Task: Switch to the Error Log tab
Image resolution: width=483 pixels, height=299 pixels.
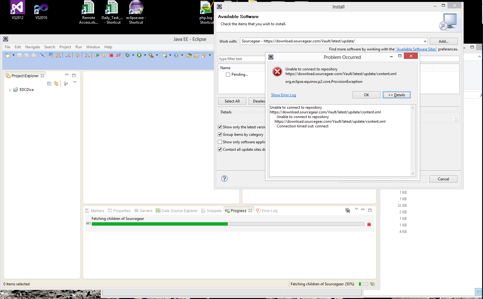Action: coord(266,211)
